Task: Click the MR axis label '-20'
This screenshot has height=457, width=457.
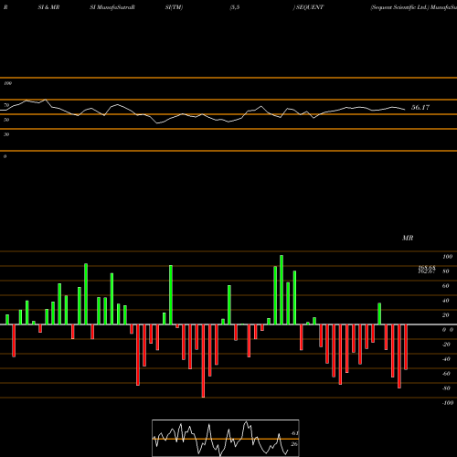Action: point(446,345)
